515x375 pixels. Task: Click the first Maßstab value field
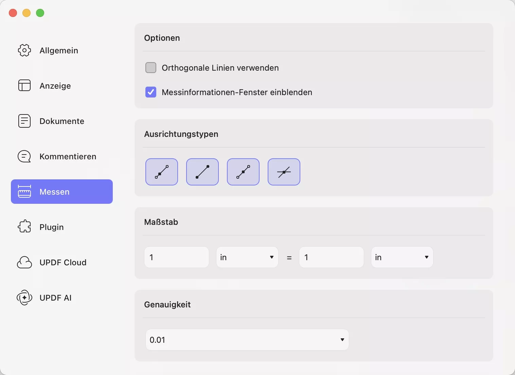(x=177, y=257)
